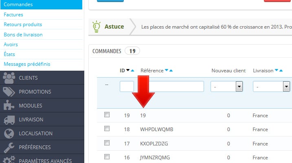The height and width of the screenshot is (163, 292).
Task: Open the MODULES main menu label
Action: 31,105
